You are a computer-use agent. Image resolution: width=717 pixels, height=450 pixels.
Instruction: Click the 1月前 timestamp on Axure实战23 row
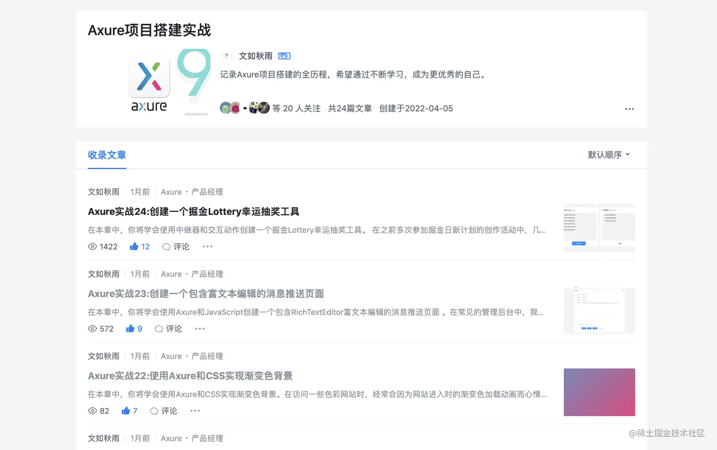point(140,274)
